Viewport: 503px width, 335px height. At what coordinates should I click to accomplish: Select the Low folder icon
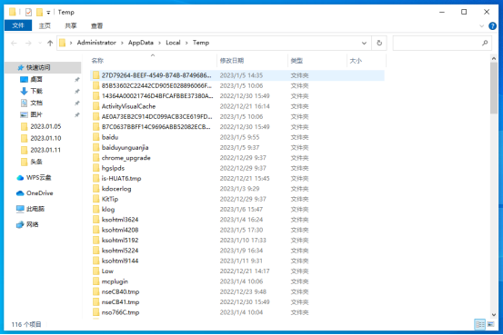tap(96, 271)
